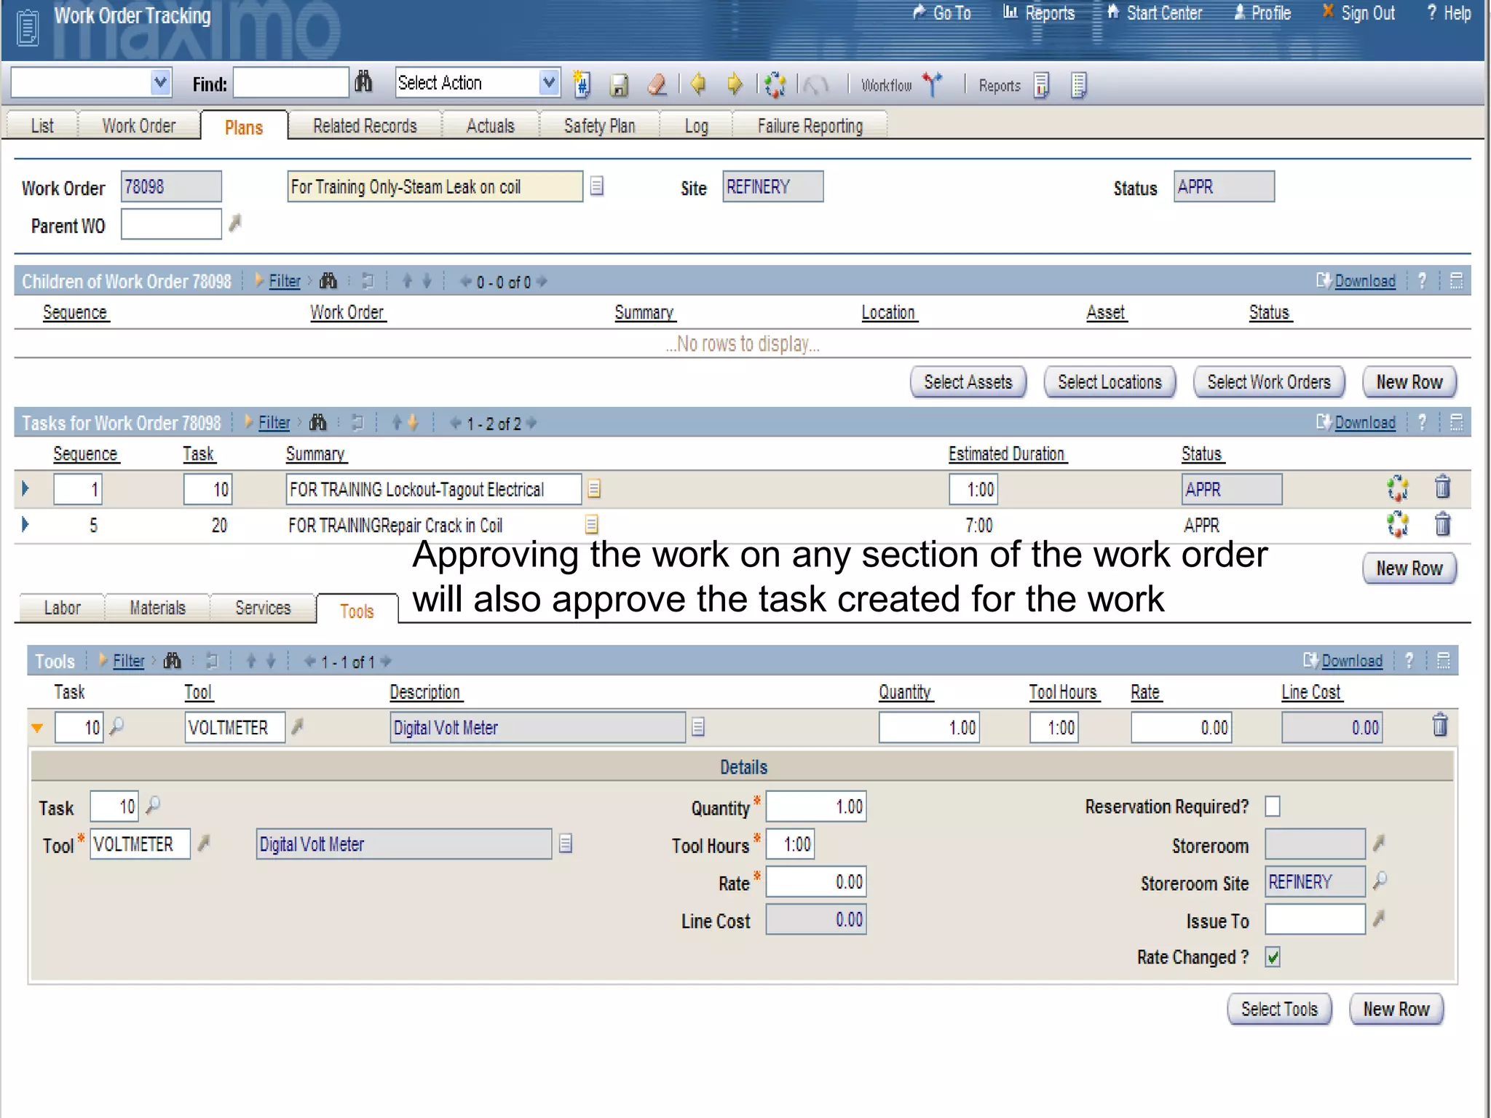Image resolution: width=1491 pixels, height=1118 pixels.
Task: Open the Safety Plan tab
Action: [x=599, y=125]
